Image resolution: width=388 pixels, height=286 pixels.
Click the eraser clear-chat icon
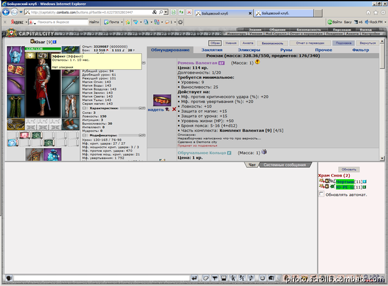[206, 278]
